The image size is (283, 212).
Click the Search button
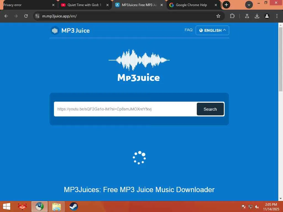pos(210,109)
